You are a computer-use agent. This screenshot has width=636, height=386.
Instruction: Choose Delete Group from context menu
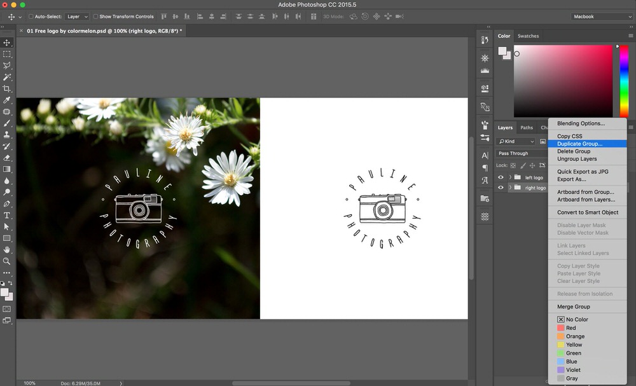click(587, 151)
